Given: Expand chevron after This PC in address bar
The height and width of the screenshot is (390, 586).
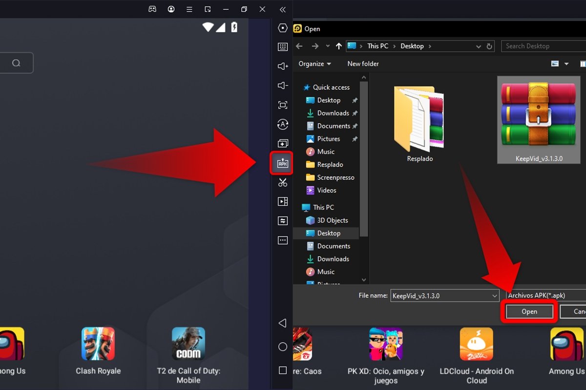Looking at the screenshot, I should pyautogui.click(x=395, y=46).
